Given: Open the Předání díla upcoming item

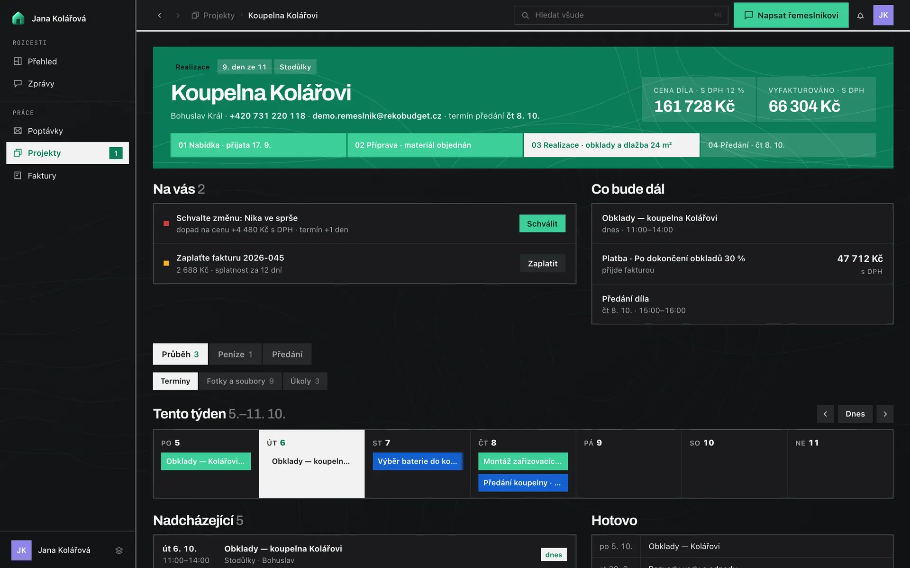Looking at the screenshot, I should tap(742, 304).
